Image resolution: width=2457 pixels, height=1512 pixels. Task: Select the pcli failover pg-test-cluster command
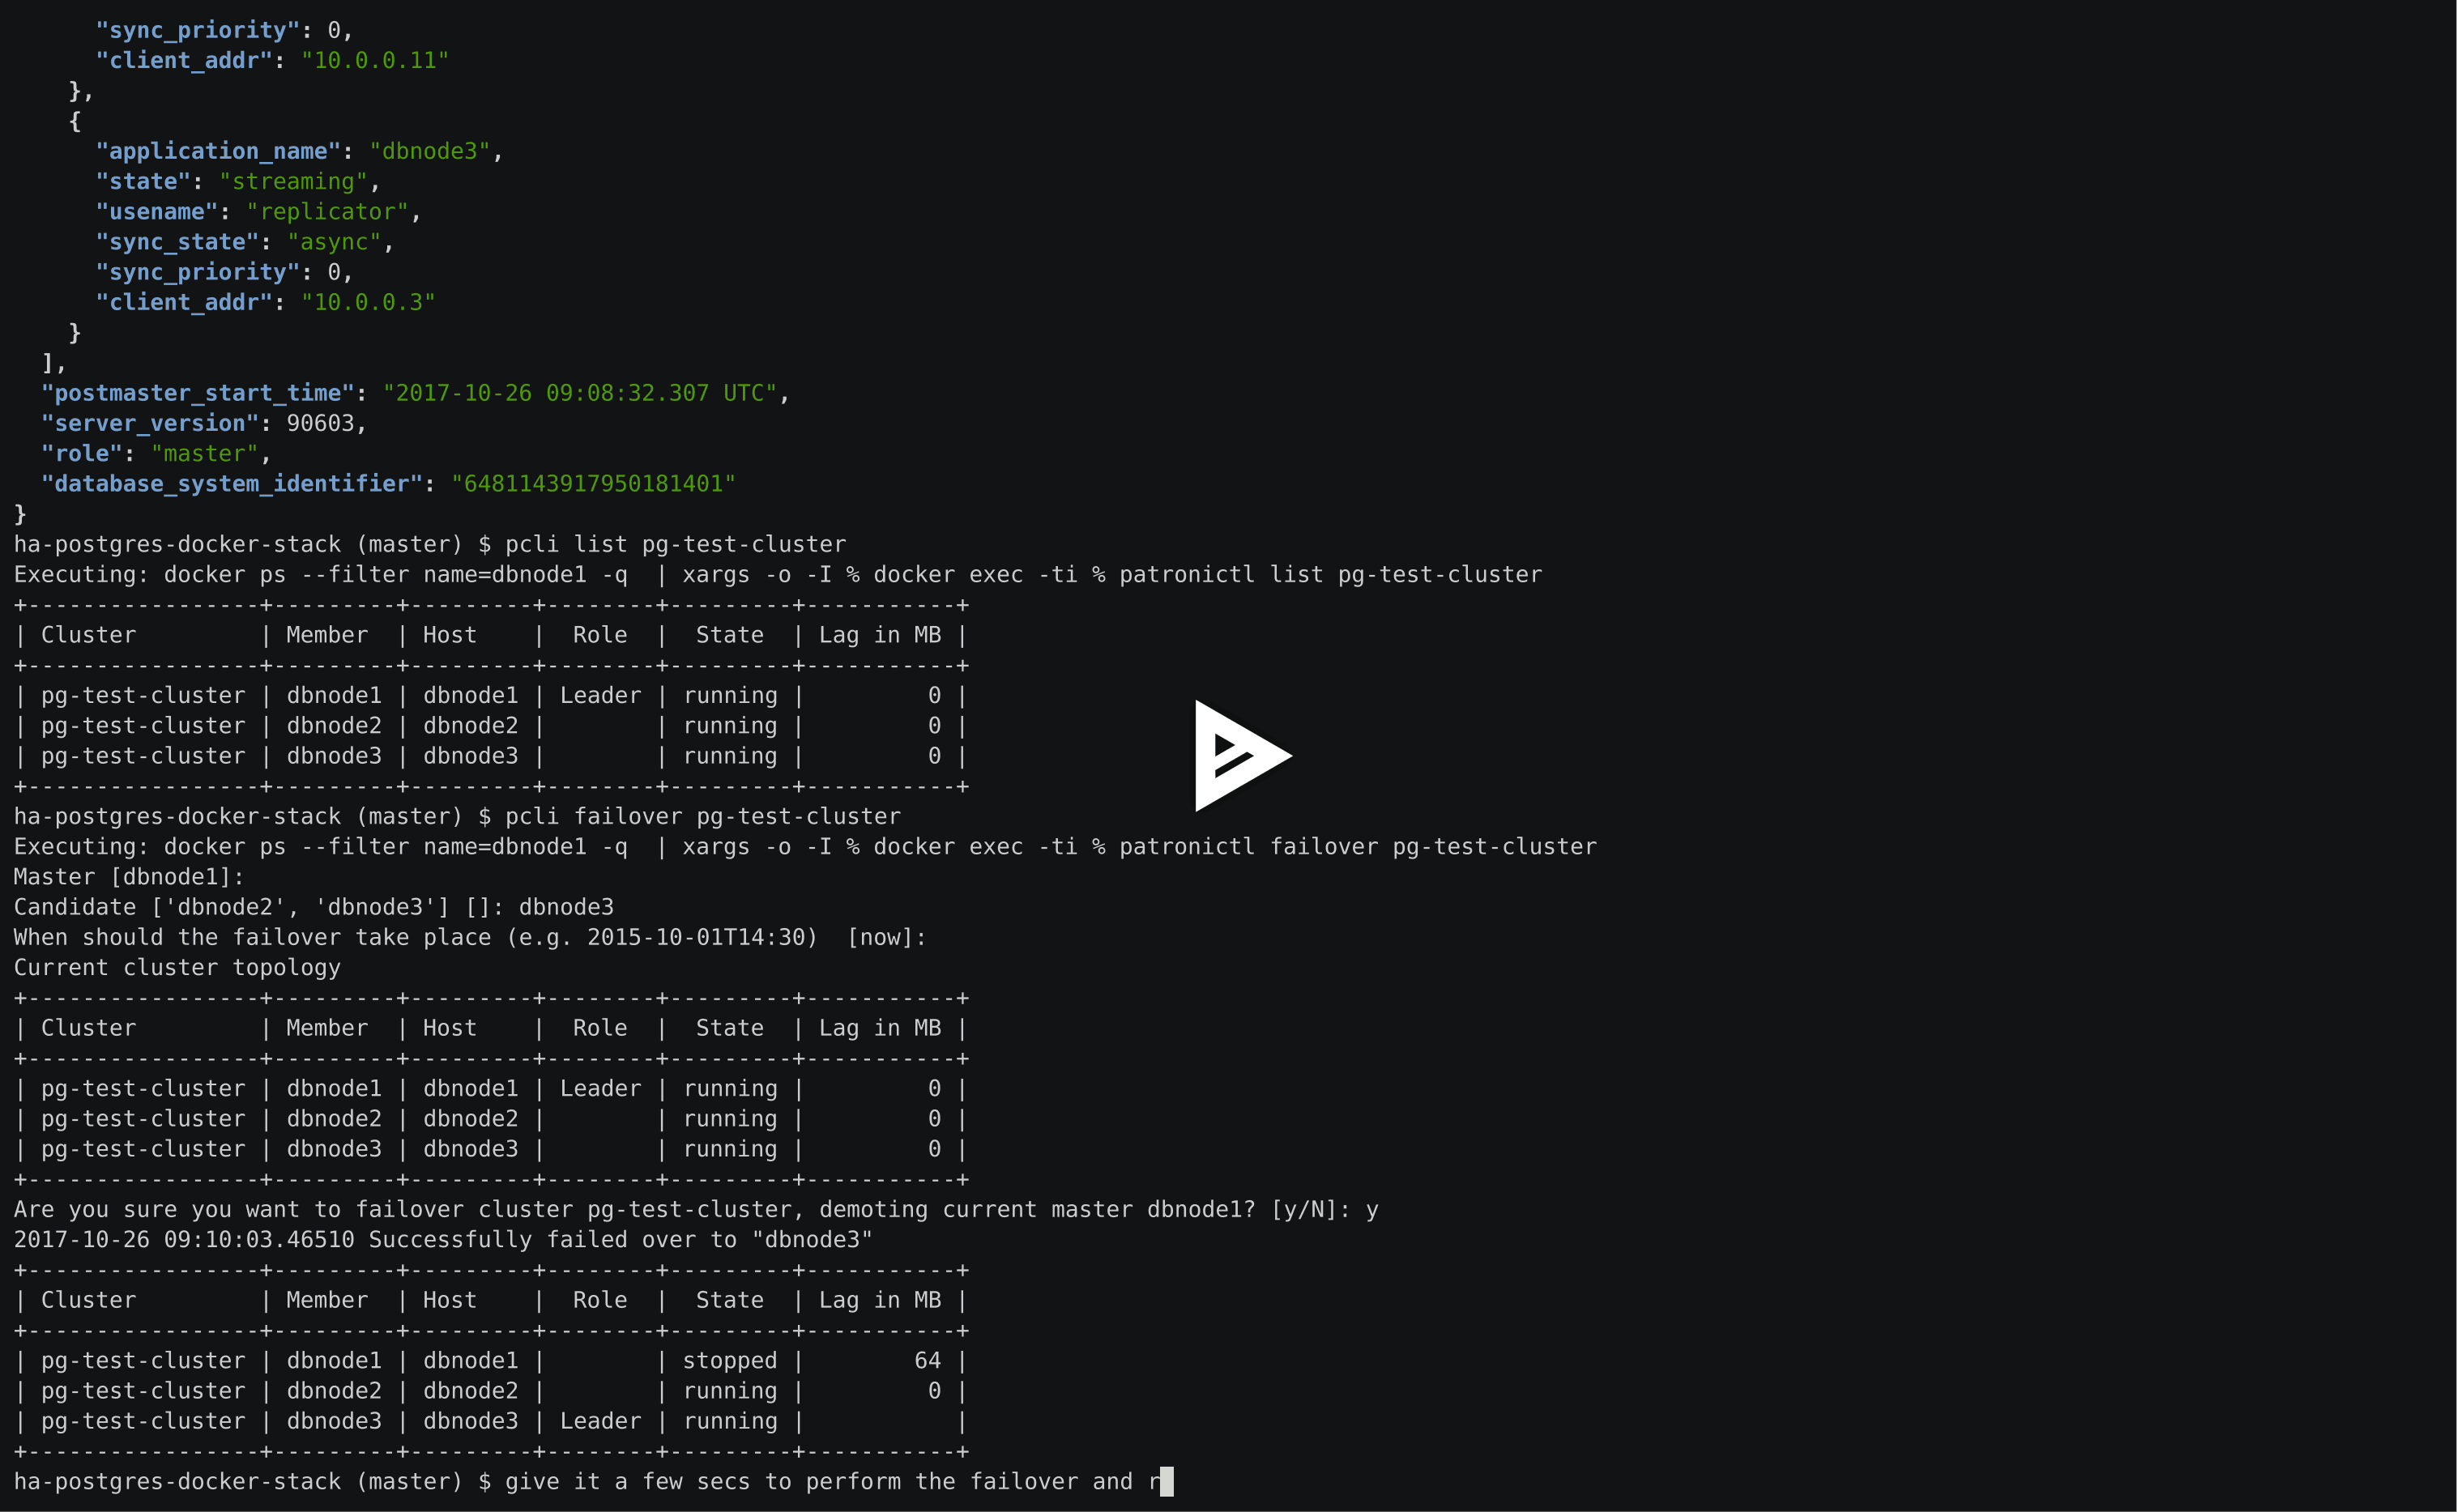[700, 816]
